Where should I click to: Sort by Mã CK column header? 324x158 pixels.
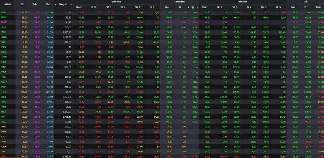[7, 4]
